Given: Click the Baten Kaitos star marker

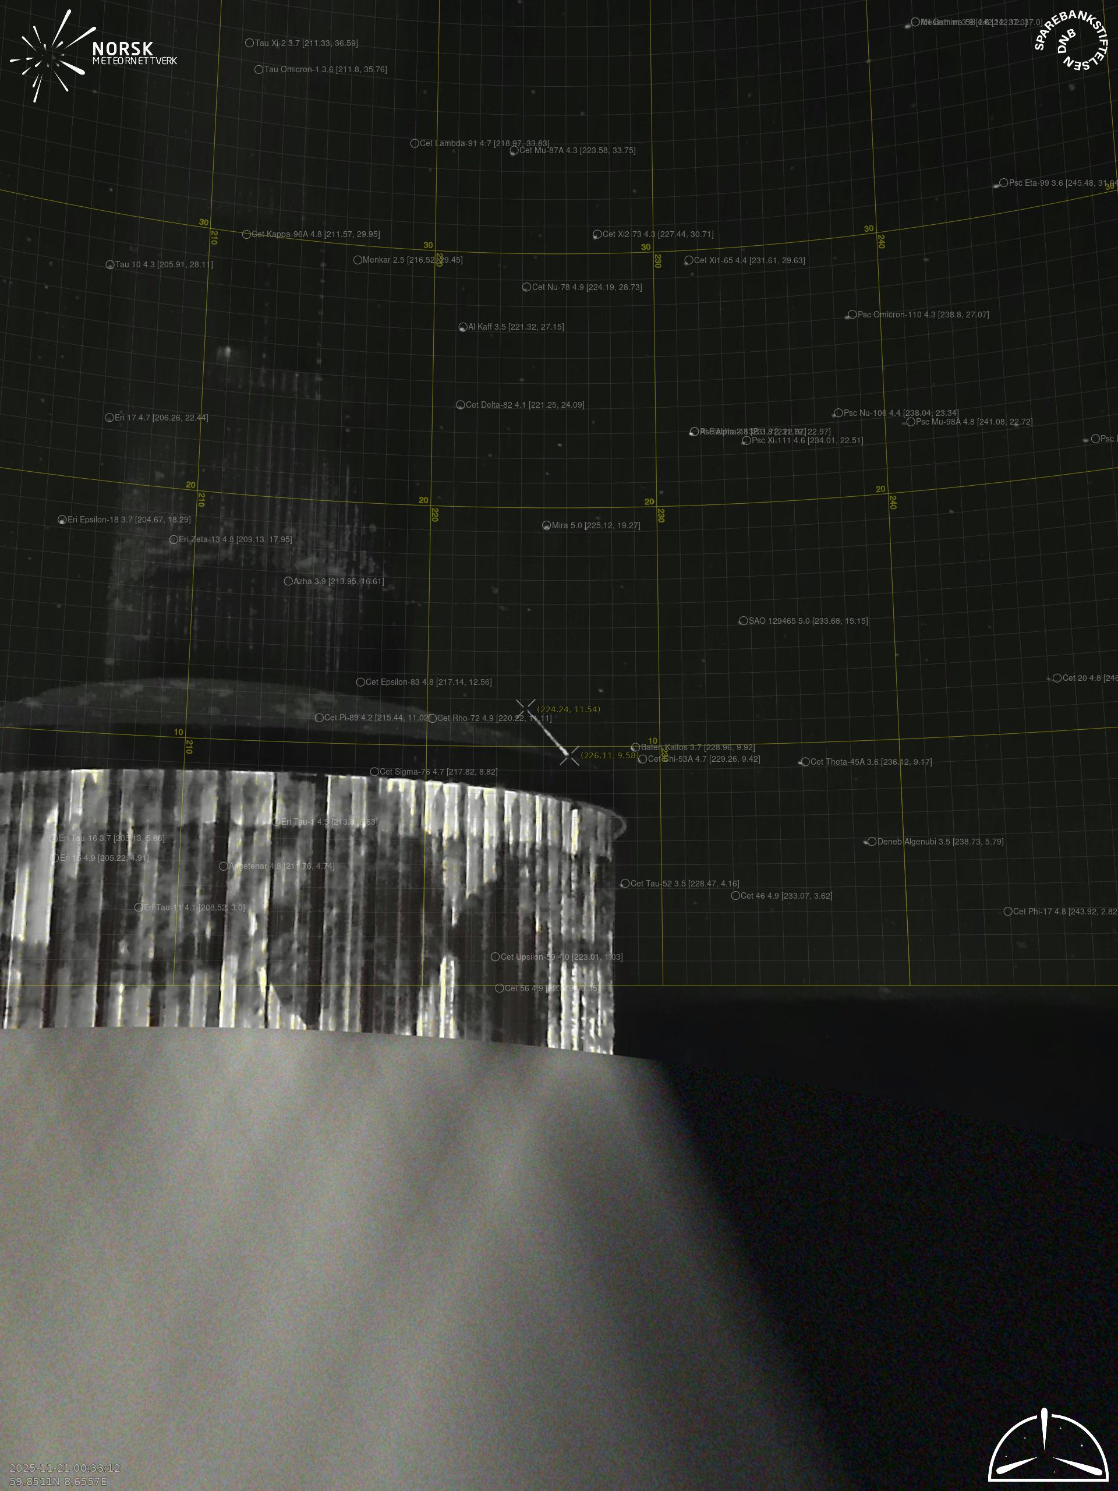Looking at the screenshot, I should [x=635, y=747].
